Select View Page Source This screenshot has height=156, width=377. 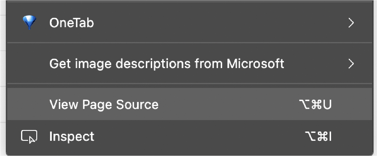(x=188, y=104)
